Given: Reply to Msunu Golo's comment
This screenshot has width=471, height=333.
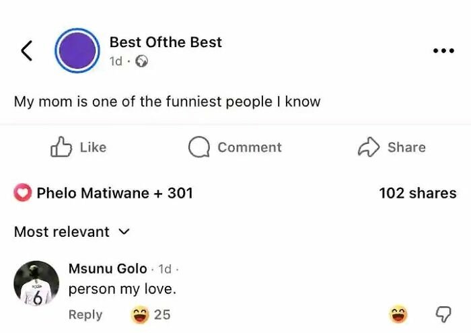Looking at the screenshot, I should tap(85, 314).
